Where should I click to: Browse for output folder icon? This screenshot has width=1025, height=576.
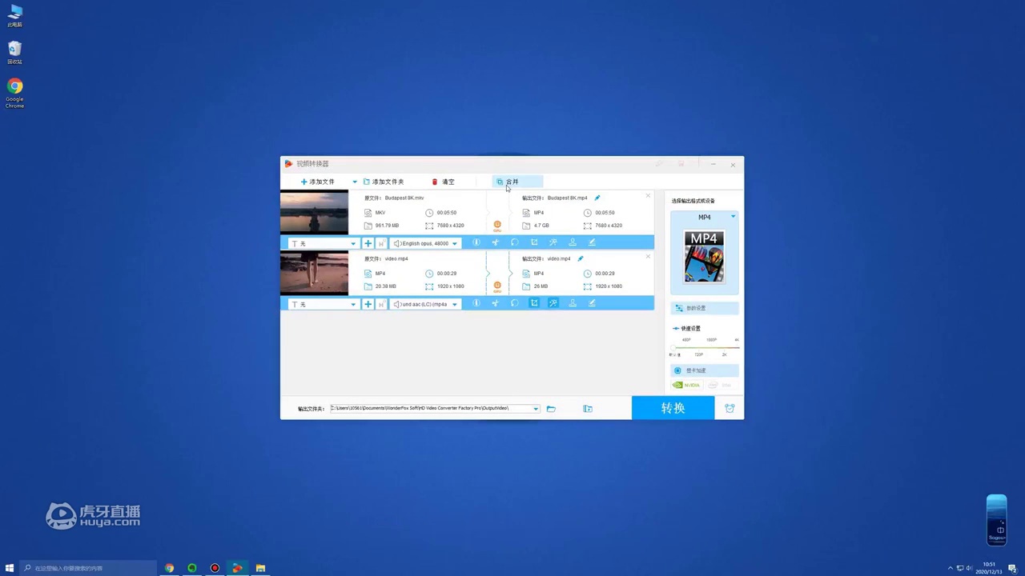coord(551,409)
